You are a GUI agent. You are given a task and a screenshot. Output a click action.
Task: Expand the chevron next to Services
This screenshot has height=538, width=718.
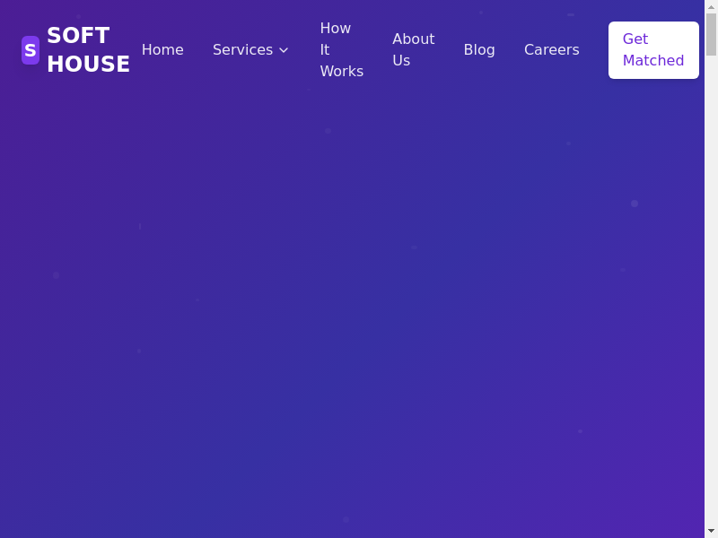pos(284,50)
